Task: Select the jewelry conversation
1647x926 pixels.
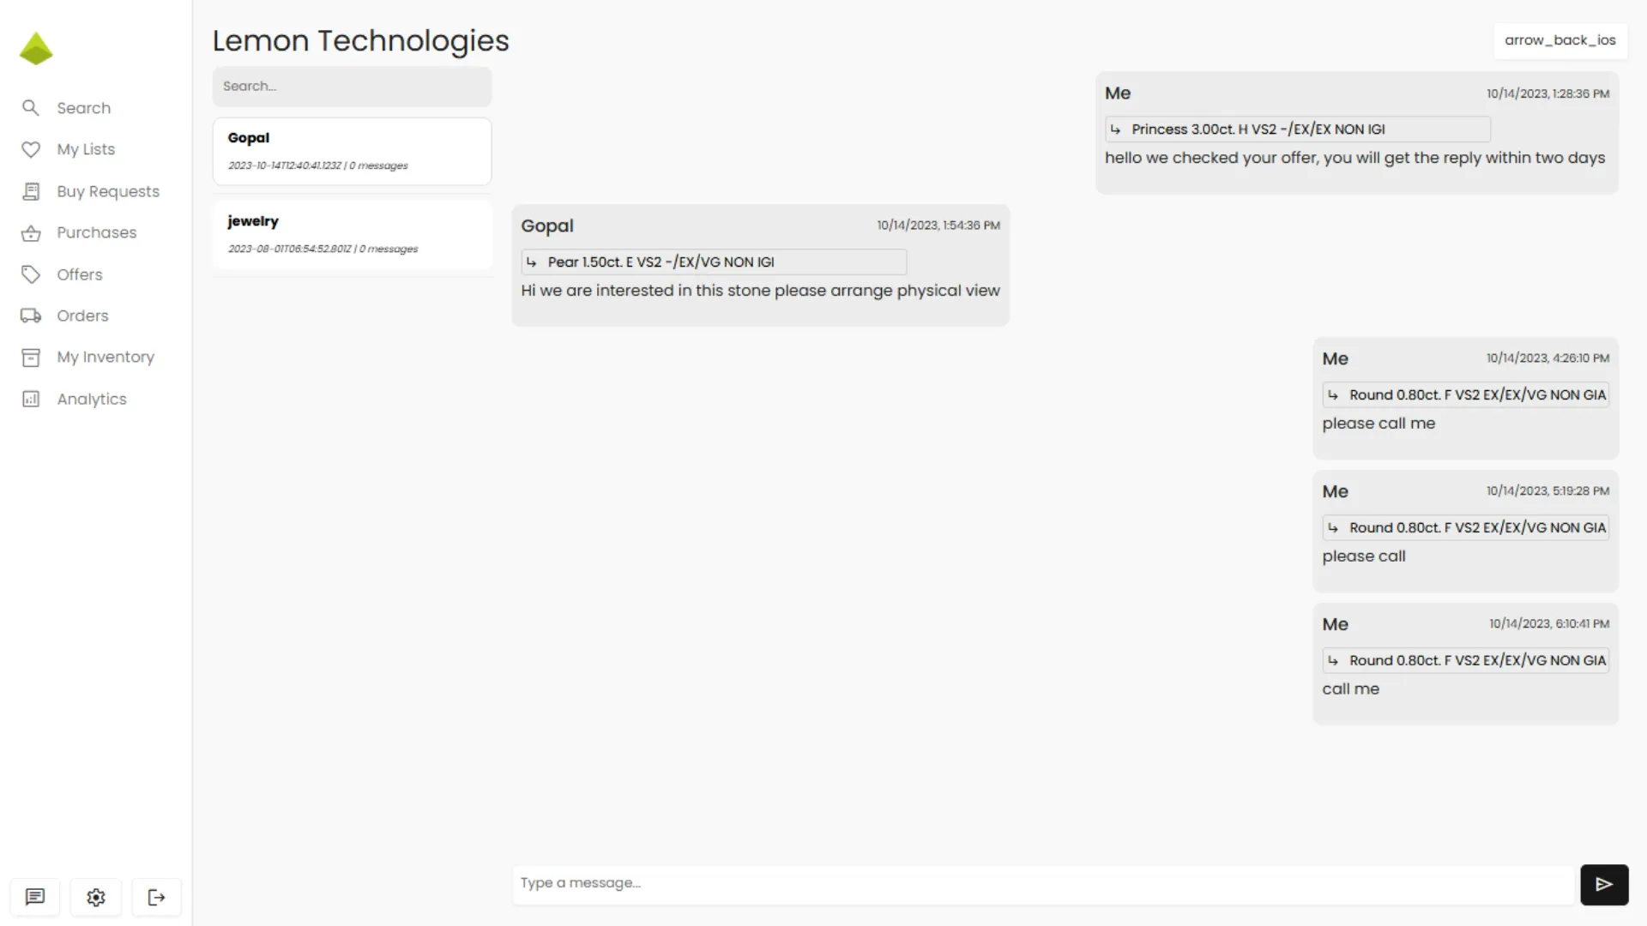Action: point(352,234)
